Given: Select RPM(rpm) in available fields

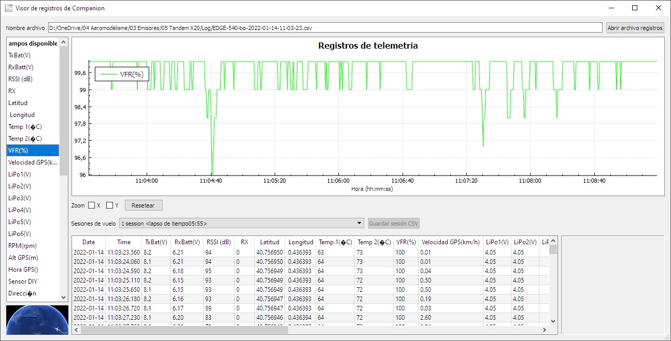Looking at the screenshot, I should tap(22, 246).
